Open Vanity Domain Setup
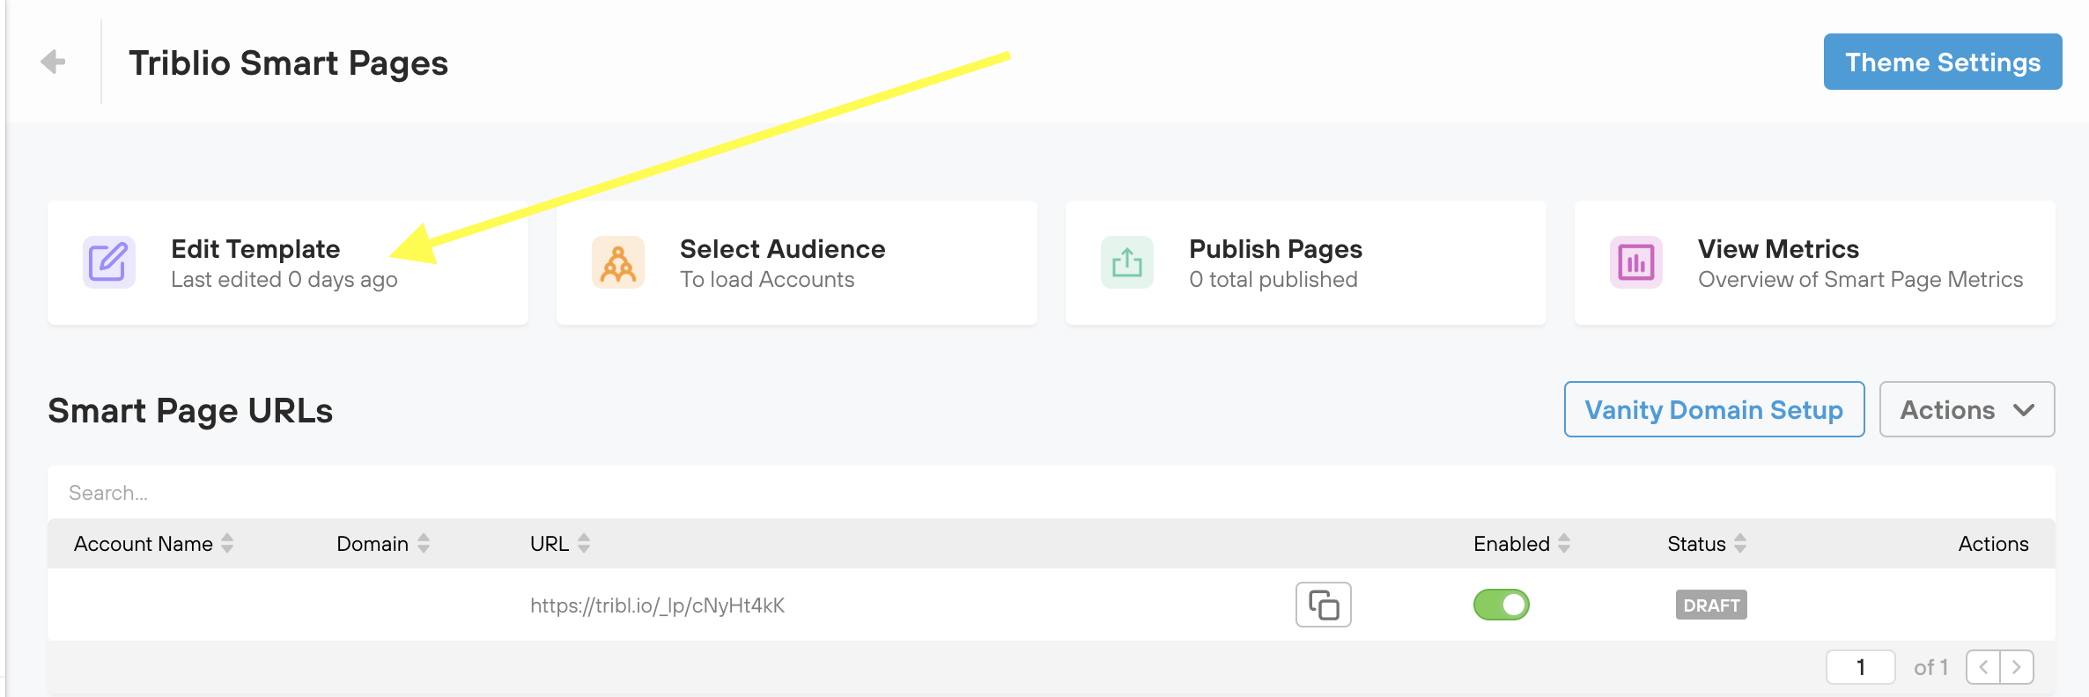The height and width of the screenshot is (697, 2089). coord(1714,409)
